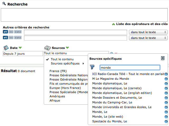Open info icon for Monde Dossiers et Documents

166,98
